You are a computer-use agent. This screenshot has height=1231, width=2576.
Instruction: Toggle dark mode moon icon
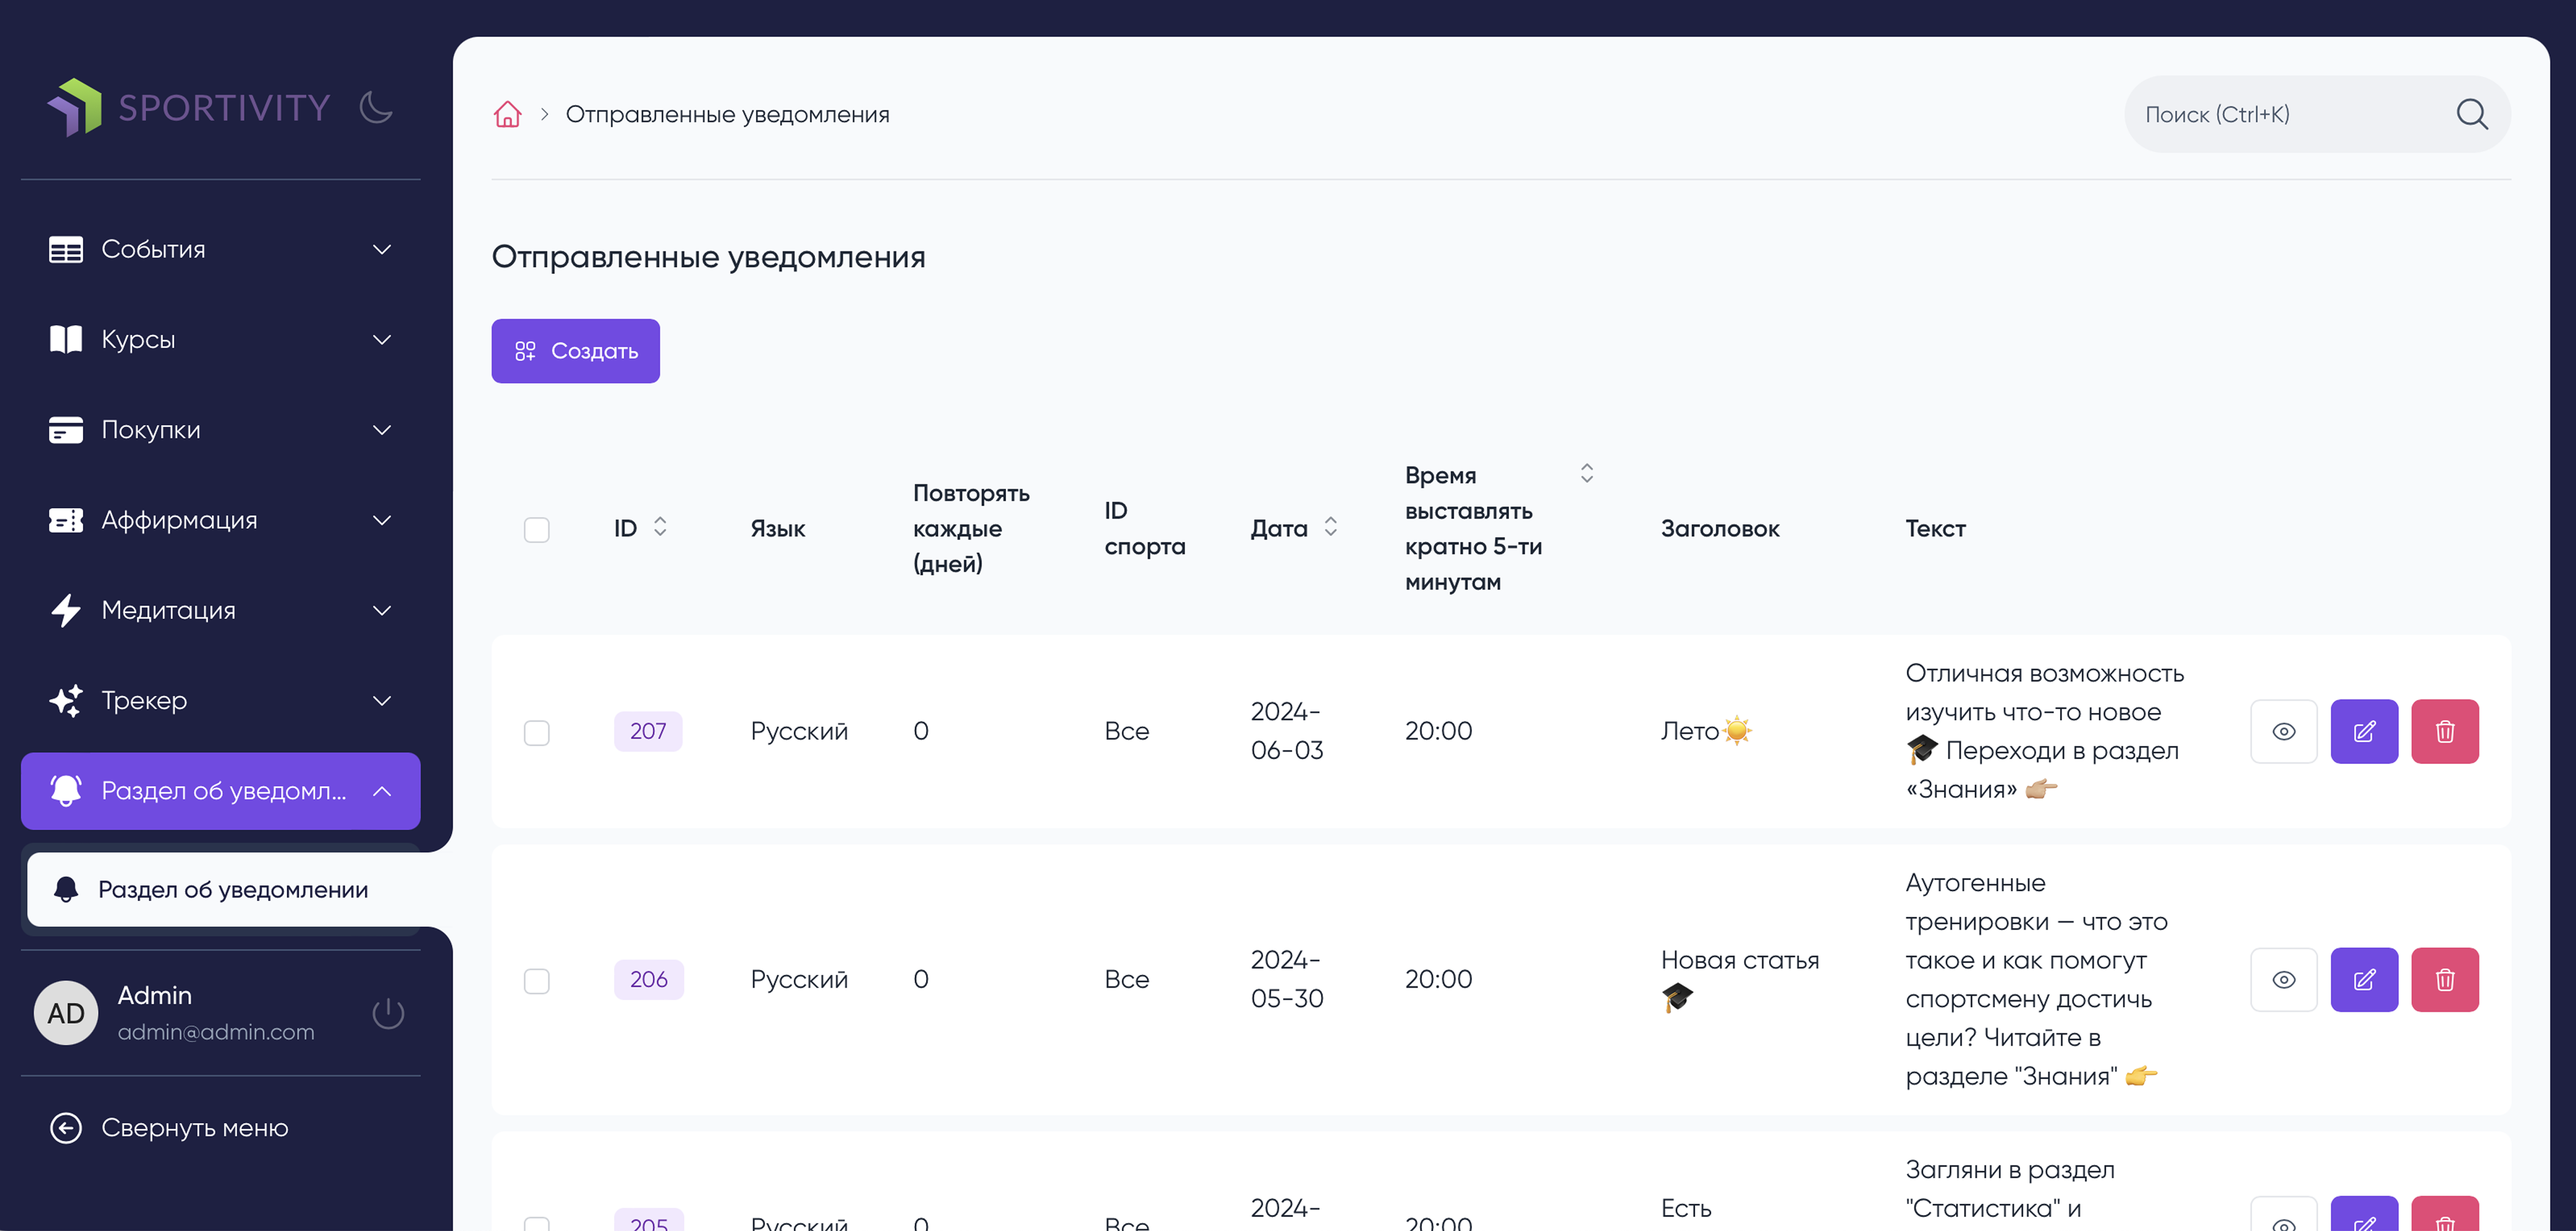(376, 107)
